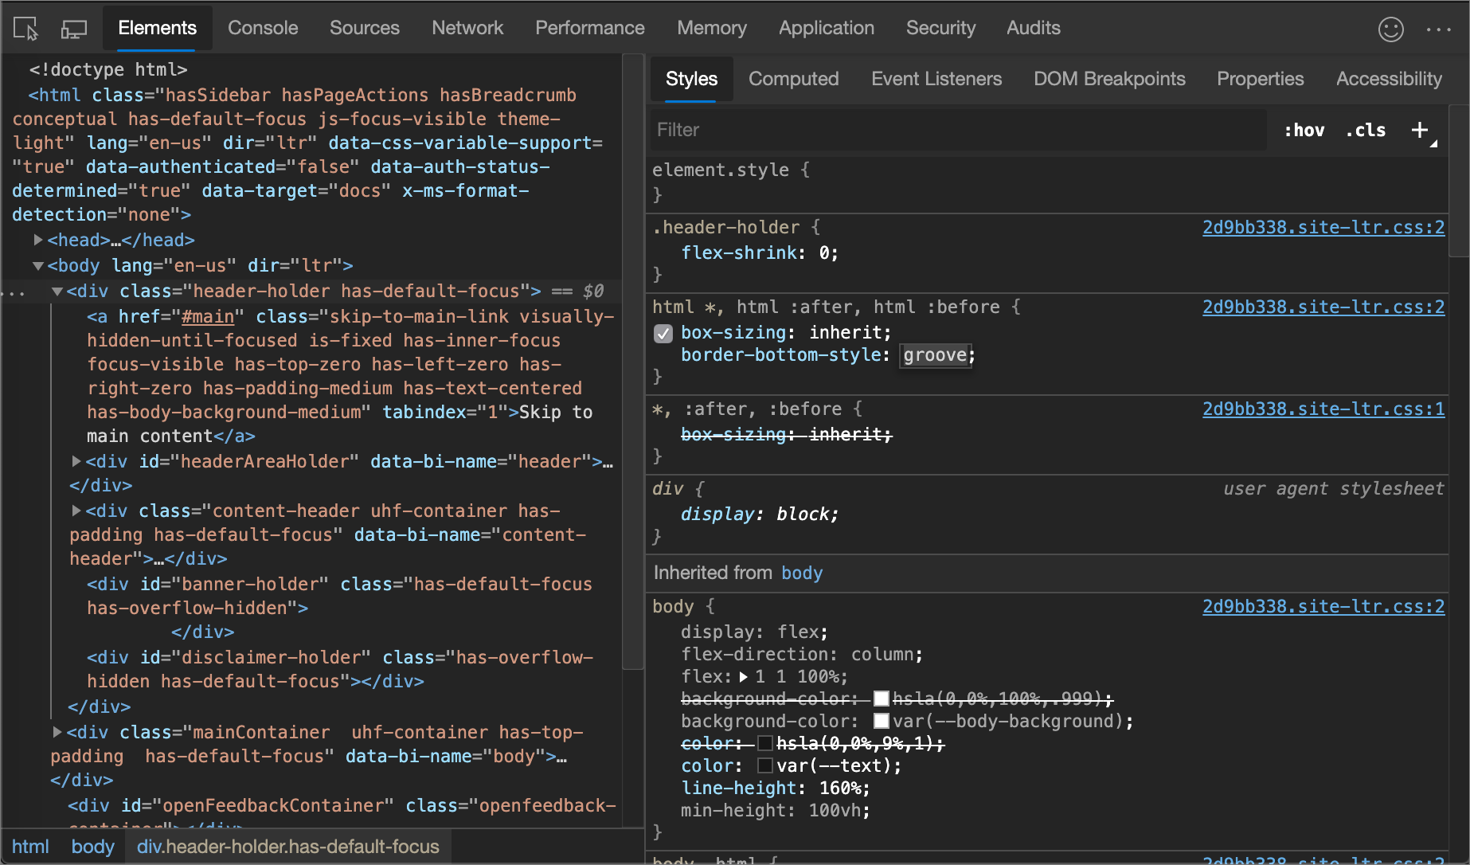1470x865 pixels.
Task: Switch to the Computed tab
Action: tap(793, 79)
